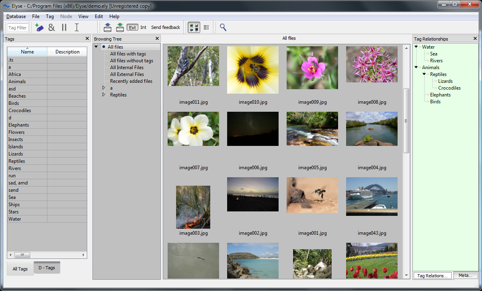The height and width of the screenshot is (291, 482).
Task: Collapse the Water node in Tag Relationships
Action: [417, 47]
